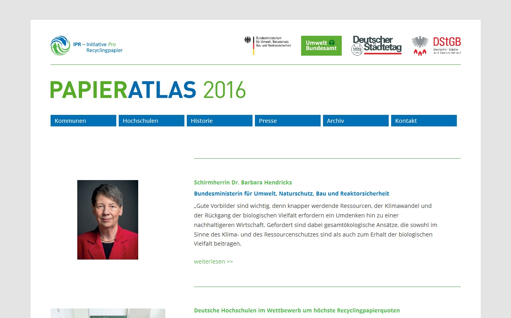The image size is (511, 318).
Task: Open the Kontakt menu item
Action: click(424, 121)
